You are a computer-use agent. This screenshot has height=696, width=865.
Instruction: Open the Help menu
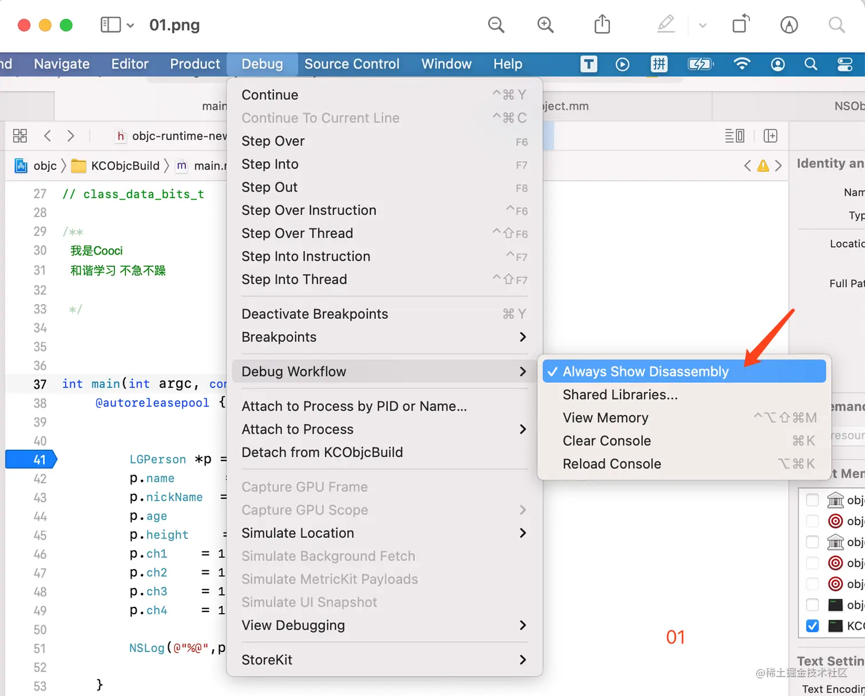(508, 64)
